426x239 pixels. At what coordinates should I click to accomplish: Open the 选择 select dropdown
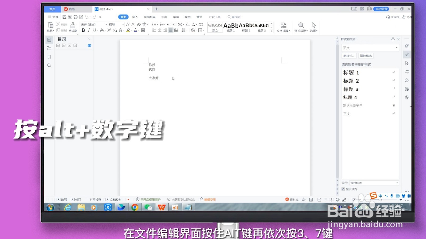click(314, 27)
